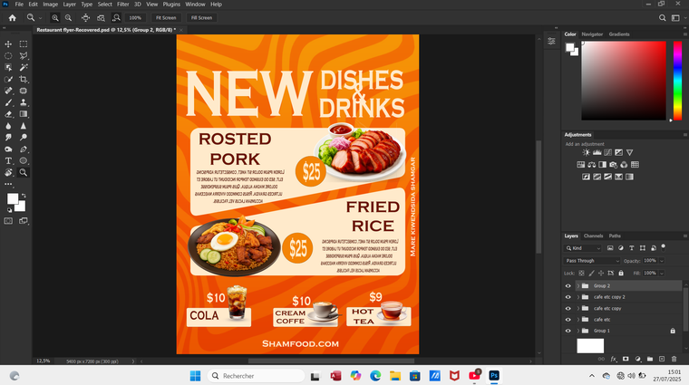Hide the cafe etc copy layer
The image size is (689, 385).
[x=568, y=308]
